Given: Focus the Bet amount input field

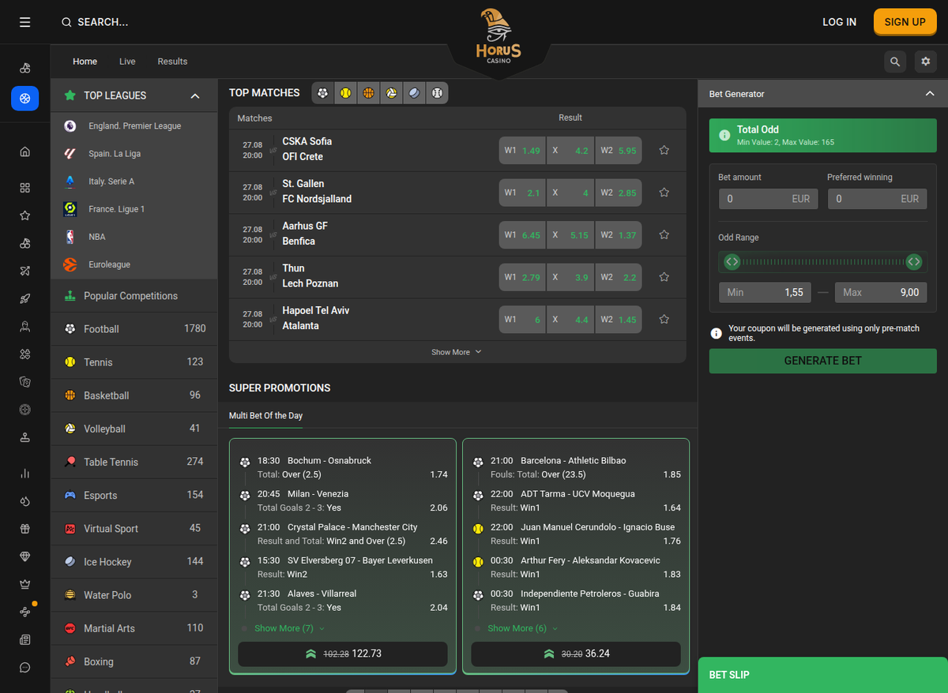Looking at the screenshot, I should point(767,199).
